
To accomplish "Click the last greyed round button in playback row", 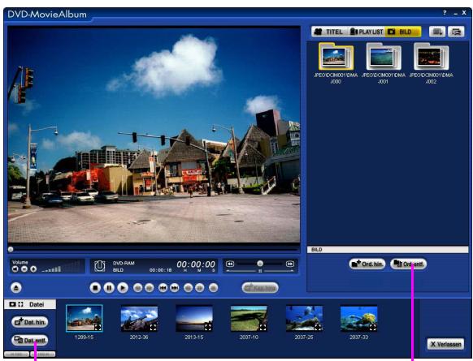I will 213,288.
